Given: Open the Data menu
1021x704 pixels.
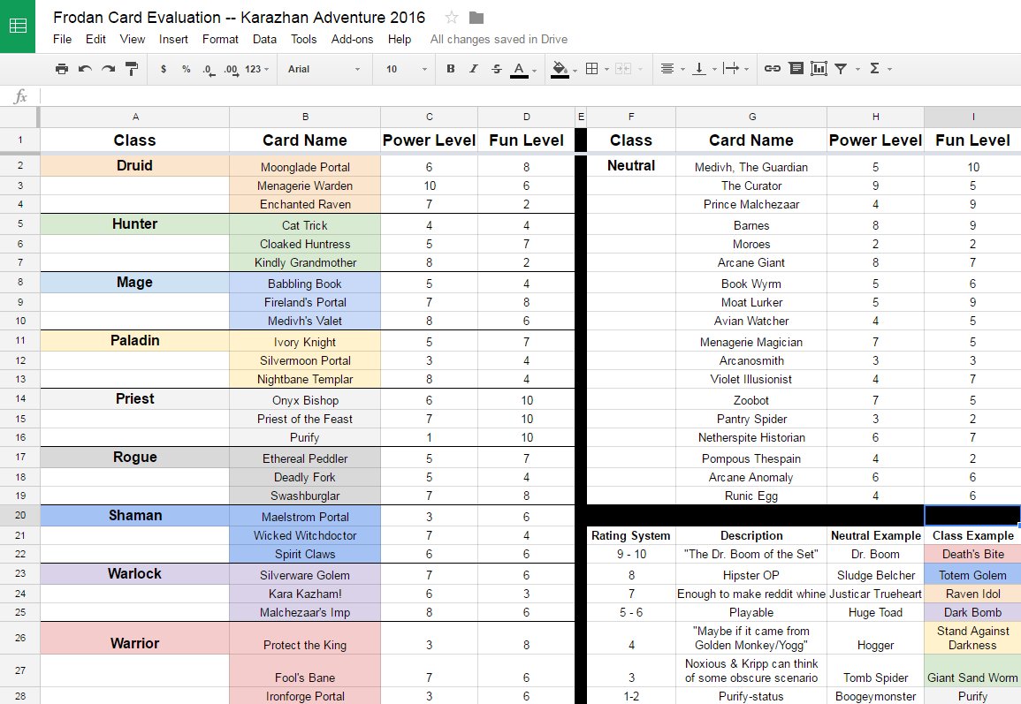Looking at the screenshot, I should point(264,39).
